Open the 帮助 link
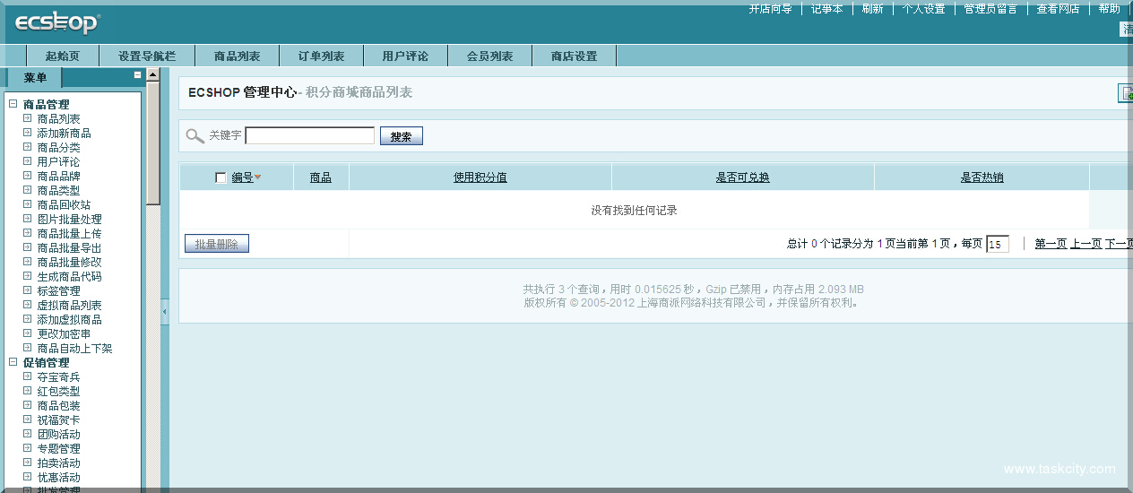 1110,9
